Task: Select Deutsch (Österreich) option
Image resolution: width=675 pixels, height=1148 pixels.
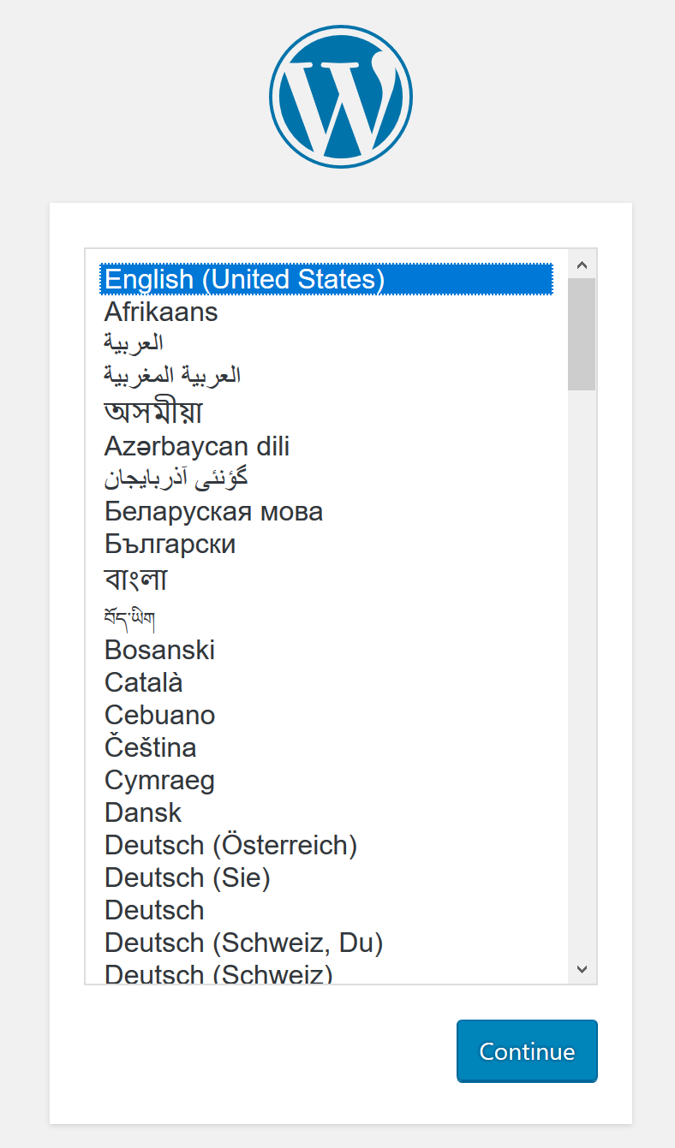Action: tap(326, 845)
